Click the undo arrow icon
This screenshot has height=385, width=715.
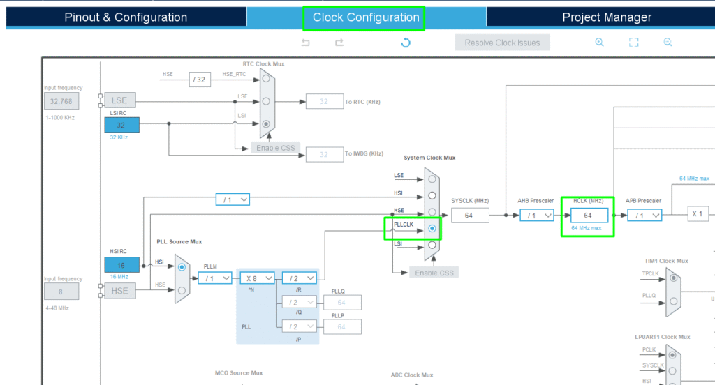point(305,43)
